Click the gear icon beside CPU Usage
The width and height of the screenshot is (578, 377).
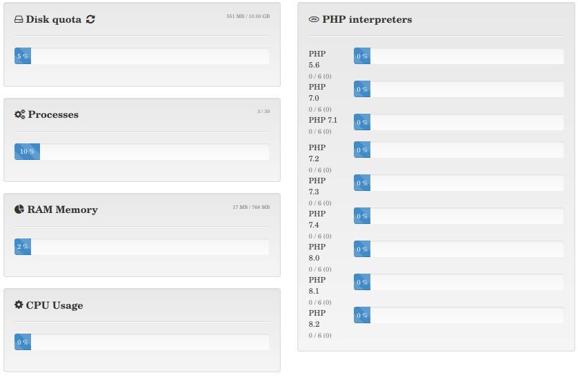[x=19, y=305]
